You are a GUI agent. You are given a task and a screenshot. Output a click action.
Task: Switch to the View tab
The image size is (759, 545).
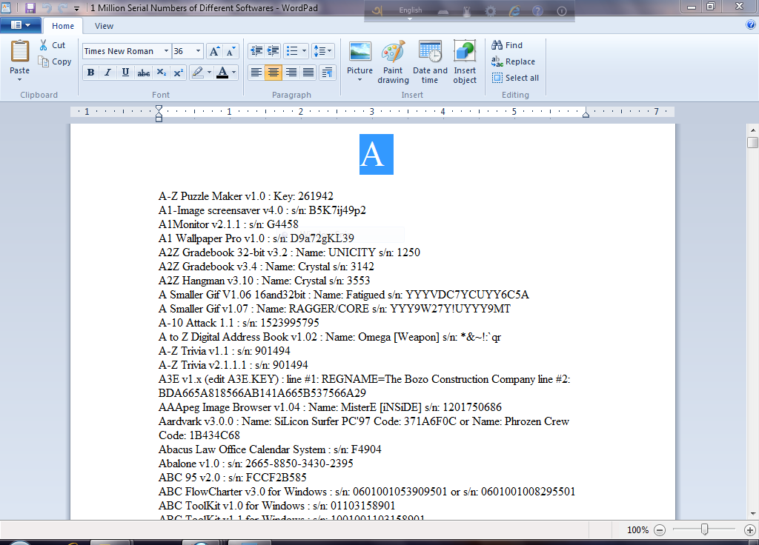(104, 25)
